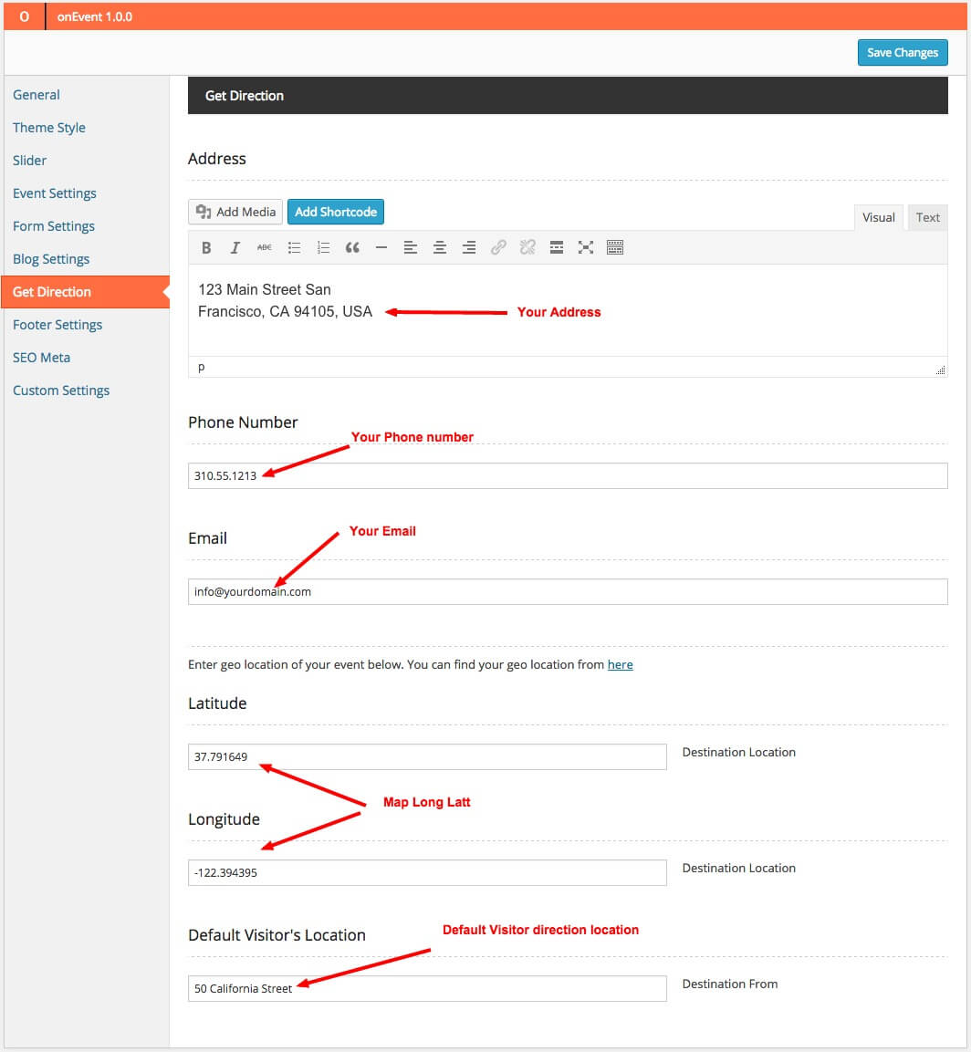Click the strikethrough icon
Image resolution: width=971 pixels, height=1052 pixels.
tap(264, 247)
